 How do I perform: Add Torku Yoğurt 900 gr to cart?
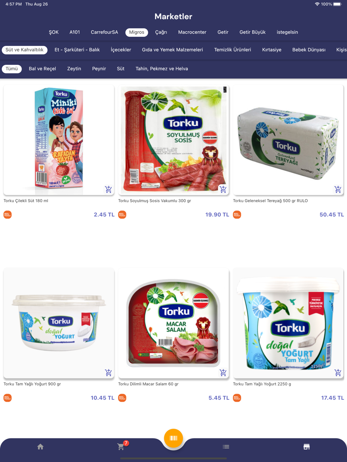click(x=108, y=372)
